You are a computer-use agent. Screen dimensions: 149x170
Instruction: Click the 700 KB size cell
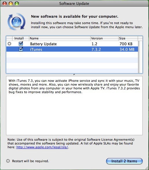tap(126, 44)
